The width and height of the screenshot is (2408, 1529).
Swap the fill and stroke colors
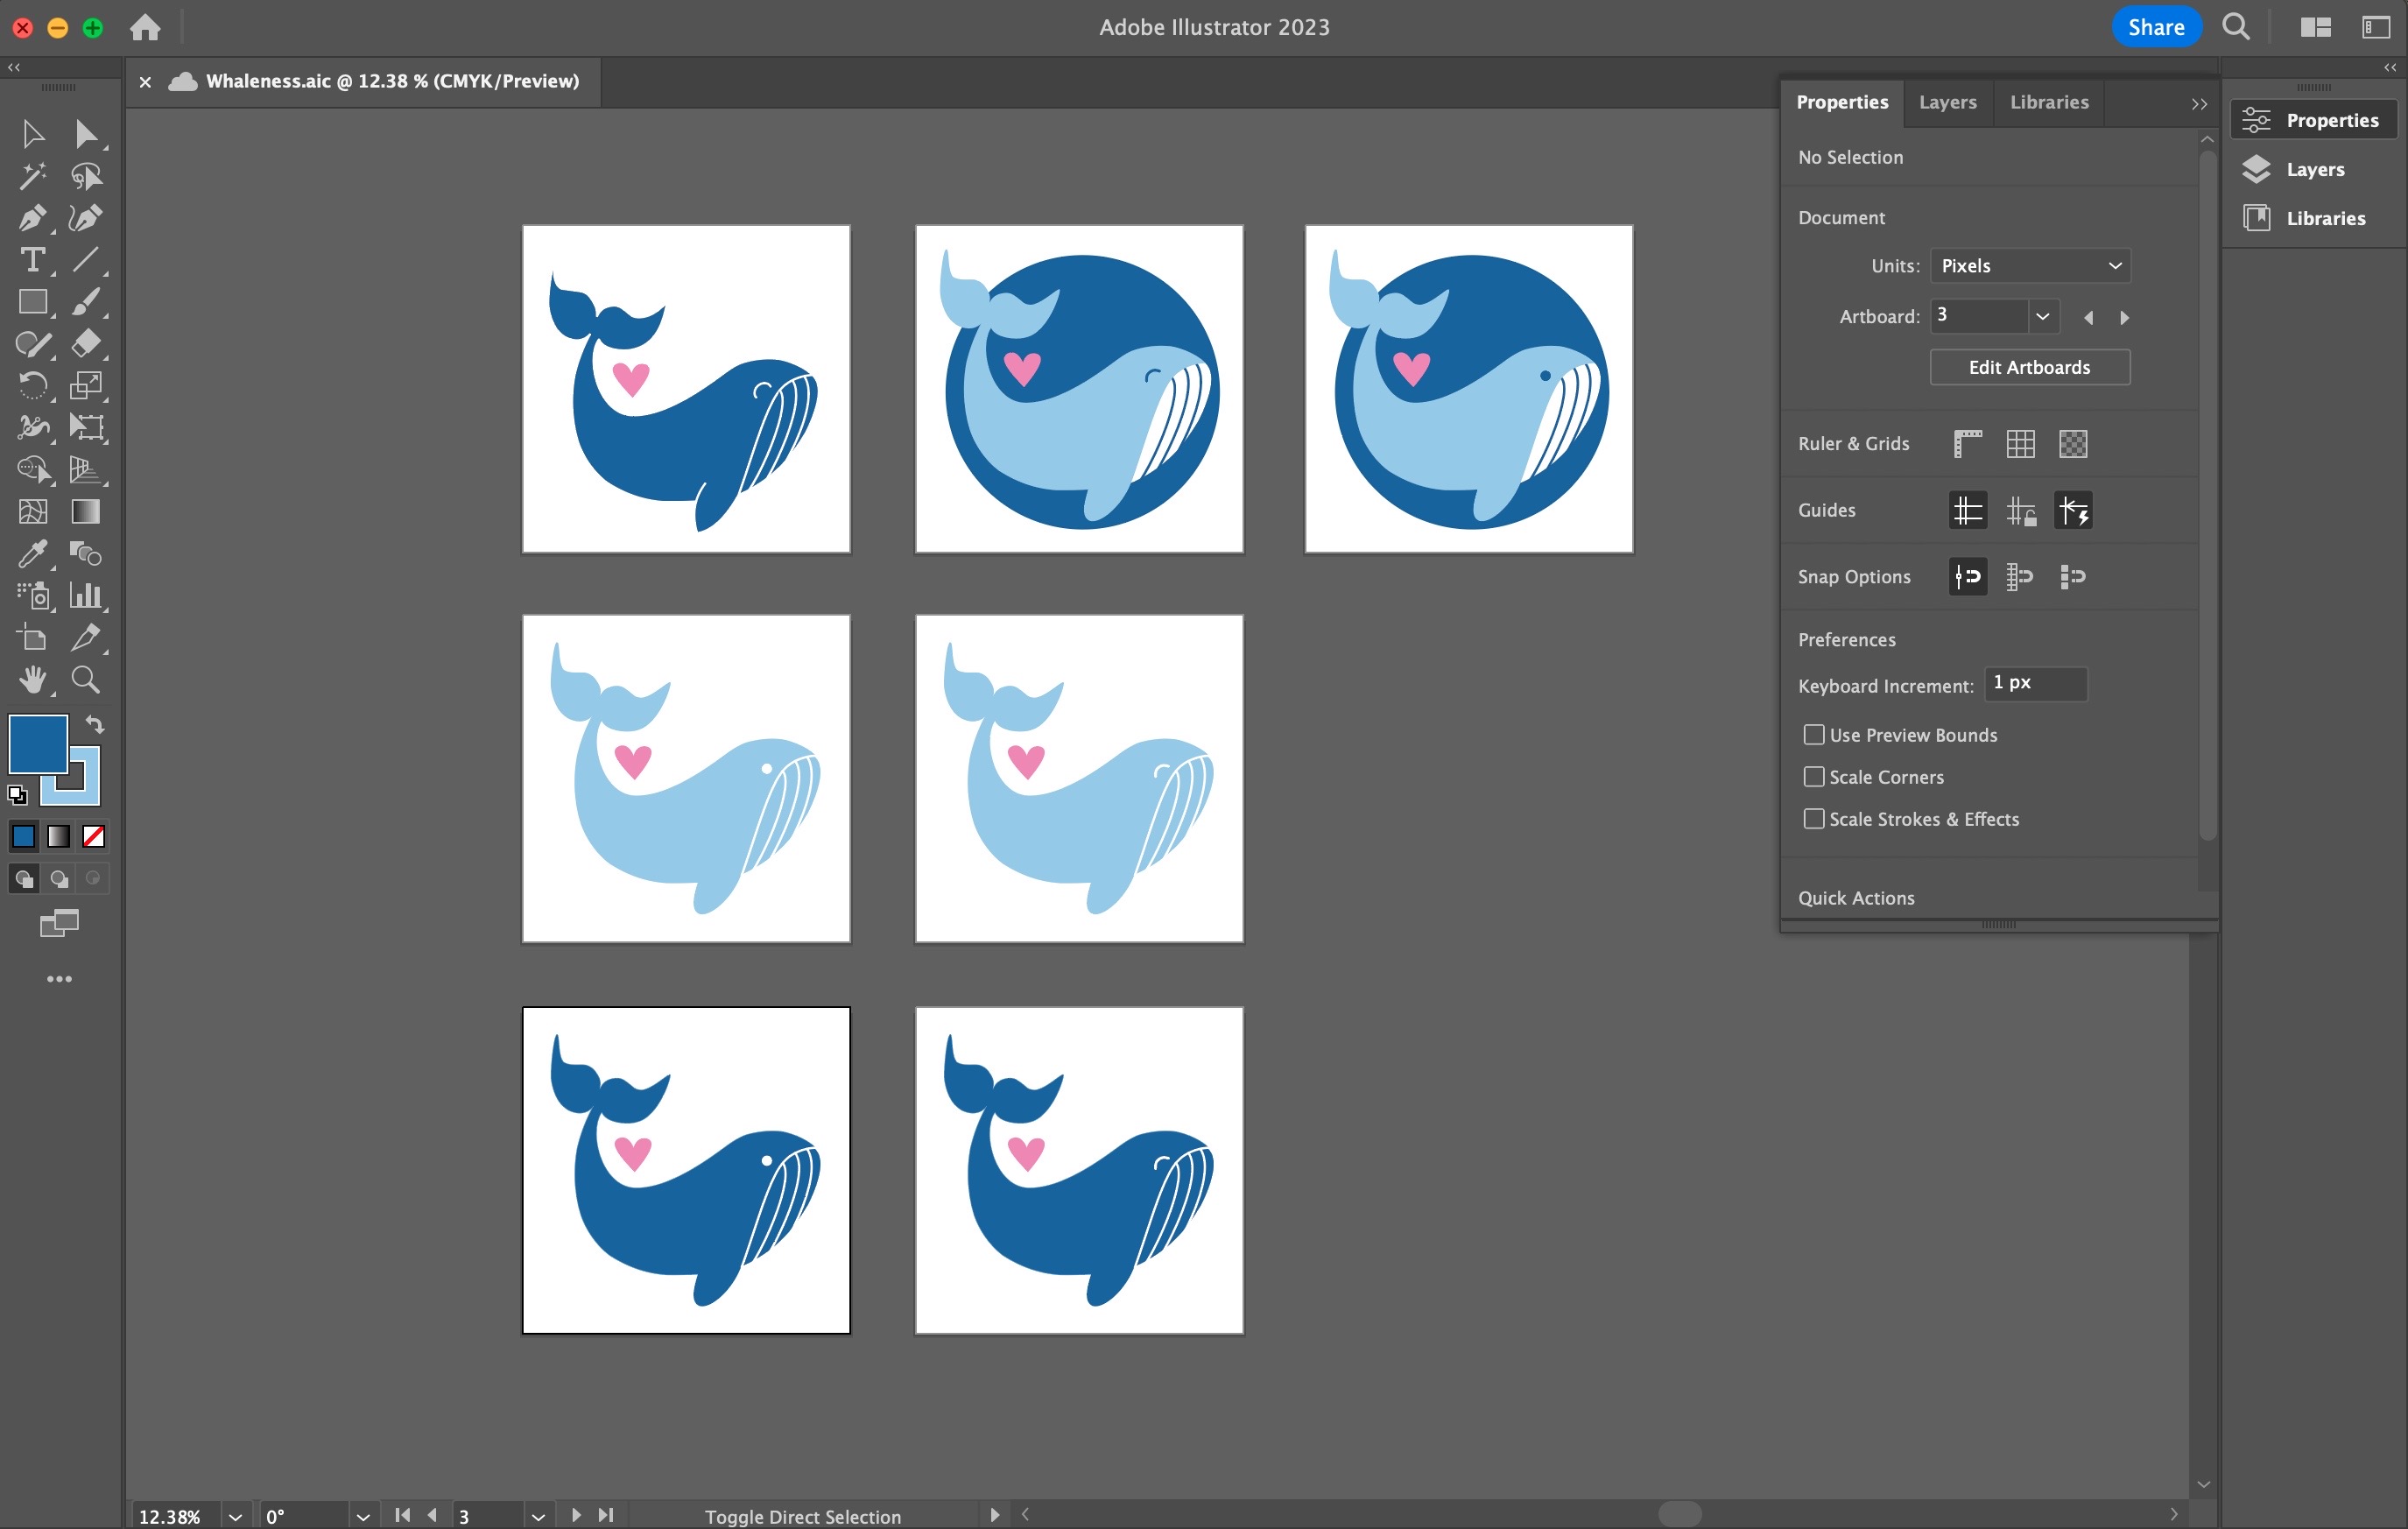(95, 724)
